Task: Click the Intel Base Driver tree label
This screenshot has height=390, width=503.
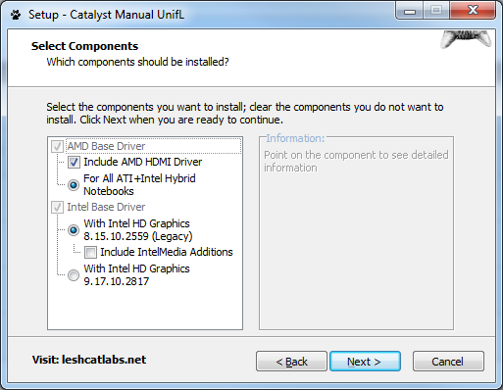Action: [x=106, y=207]
